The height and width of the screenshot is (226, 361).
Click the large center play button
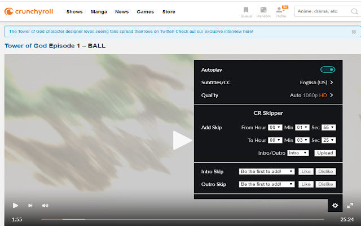pos(182,141)
